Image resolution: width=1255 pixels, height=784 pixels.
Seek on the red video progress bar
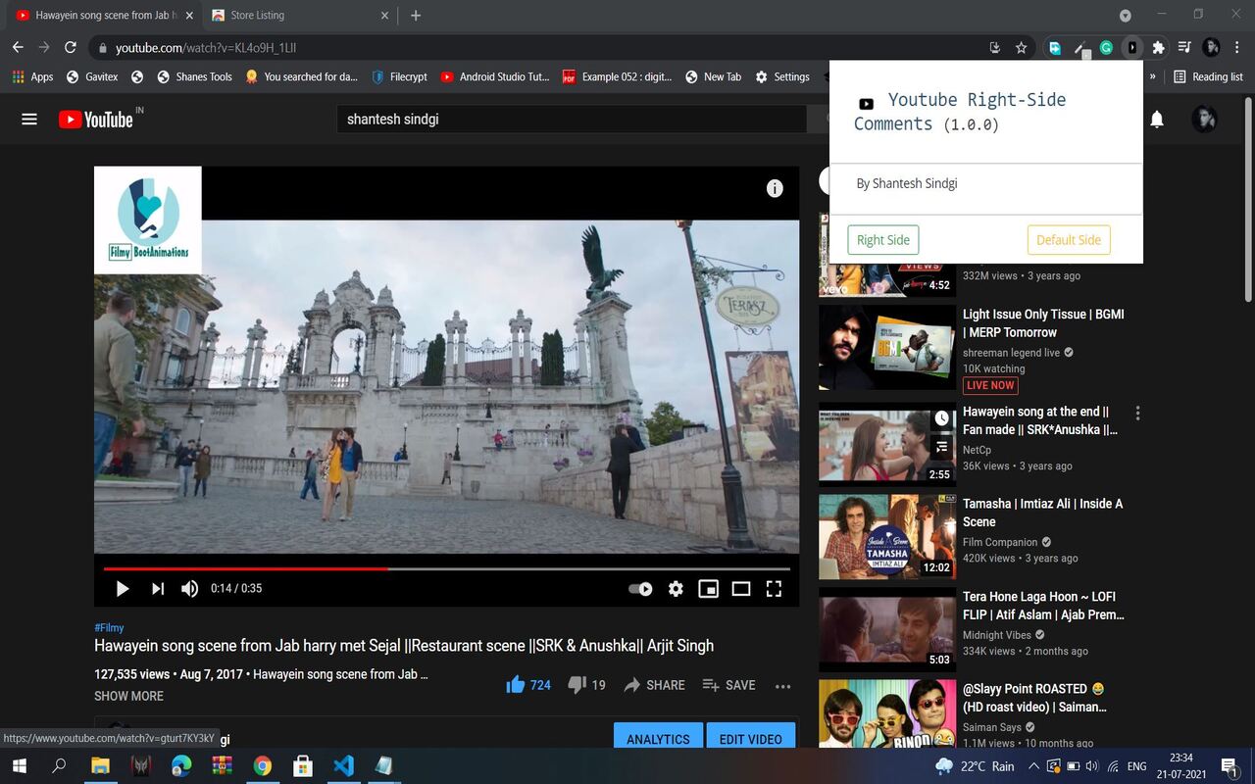[447, 568]
